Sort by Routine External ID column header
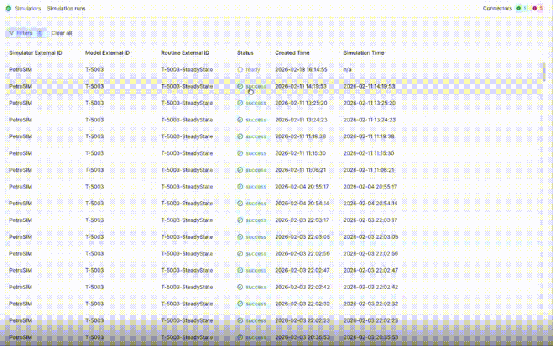Viewport: 553px width, 346px height. [185, 53]
